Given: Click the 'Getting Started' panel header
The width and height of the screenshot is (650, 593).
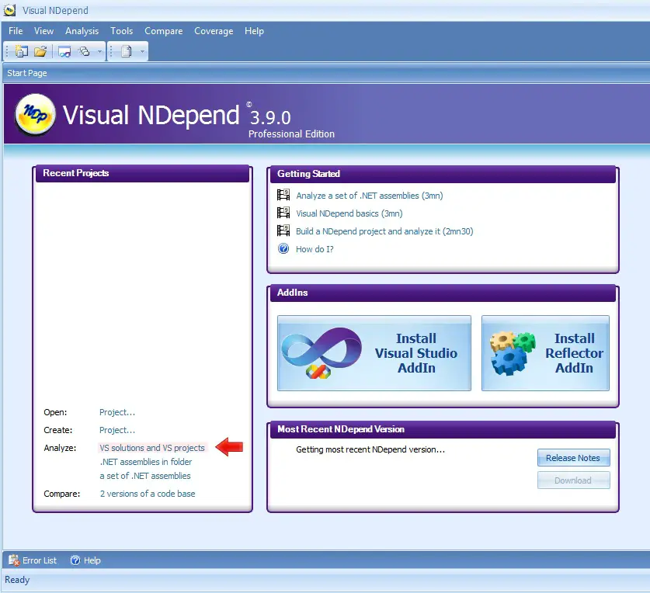Looking at the screenshot, I should [x=443, y=174].
